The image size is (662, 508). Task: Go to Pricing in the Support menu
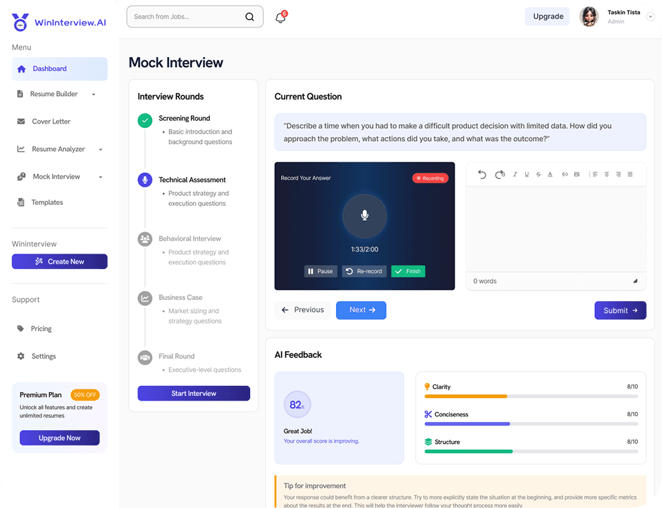tap(41, 329)
